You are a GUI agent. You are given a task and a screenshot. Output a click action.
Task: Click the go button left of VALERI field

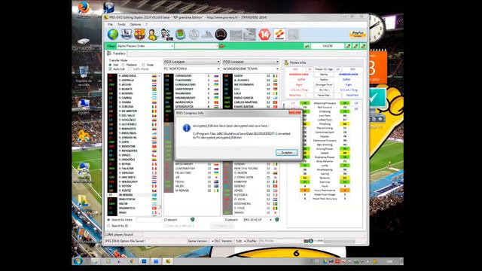click(x=307, y=46)
